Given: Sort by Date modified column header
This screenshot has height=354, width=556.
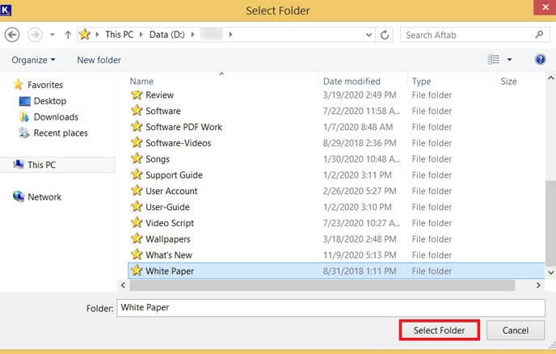Looking at the screenshot, I should click(352, 82).
